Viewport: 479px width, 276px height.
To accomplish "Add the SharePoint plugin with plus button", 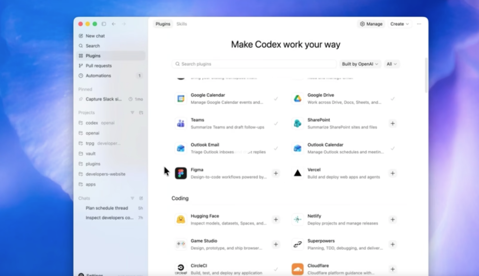I will [x=392, y=124].
